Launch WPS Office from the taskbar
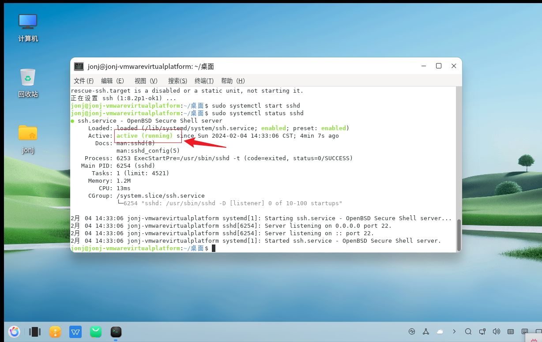This screenshot has height=342, width=542. click(75, 331)
